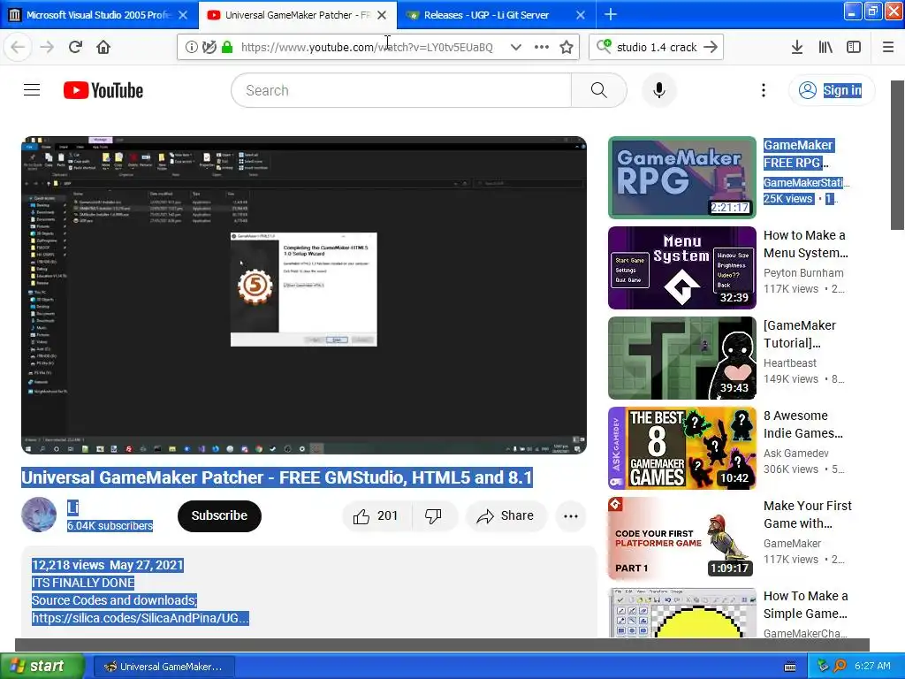This screenshot has width=905, height=679.
Task: Open the library bookshelf icon
Action: point(825,48)
